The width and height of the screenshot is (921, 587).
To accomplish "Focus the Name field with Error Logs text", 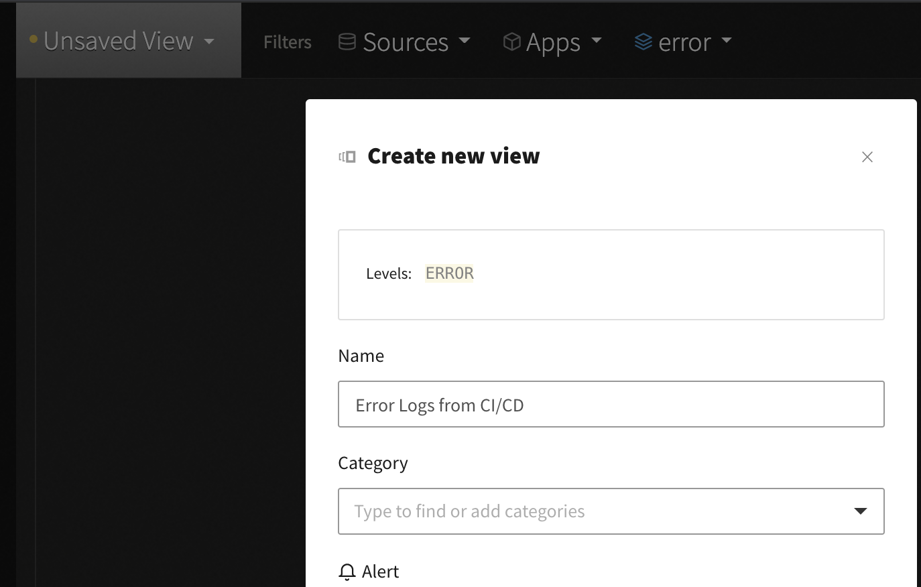I will click(611, 404).
